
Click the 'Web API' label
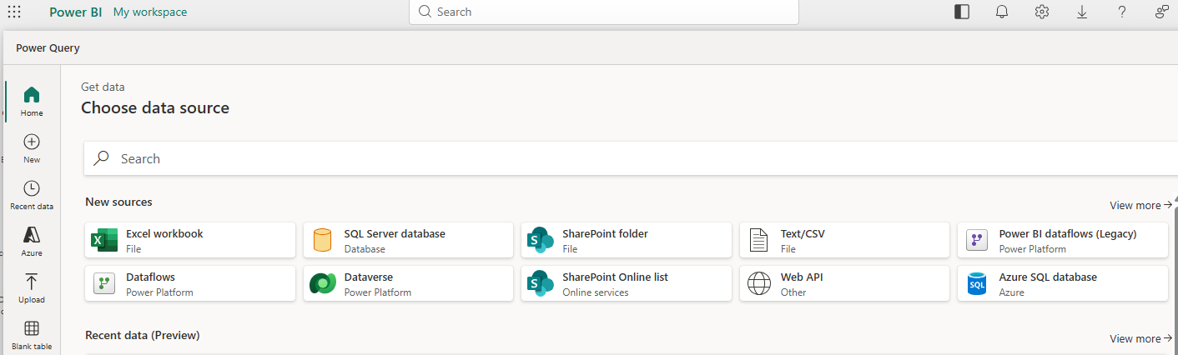tap(802, 277)
